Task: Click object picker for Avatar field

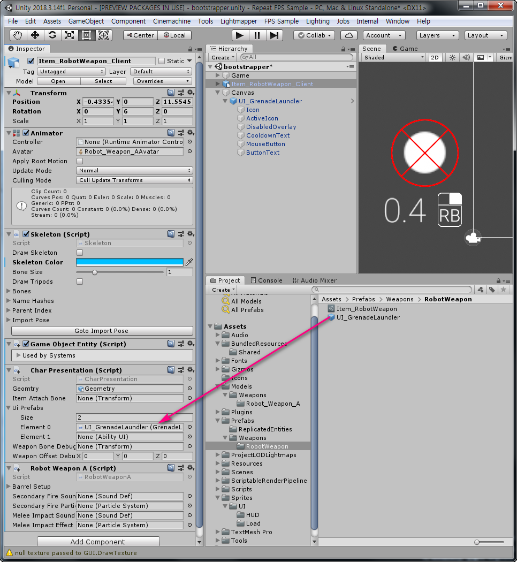Action: click(x=189, y=151)
